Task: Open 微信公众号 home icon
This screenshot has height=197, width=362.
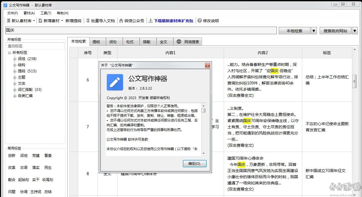Action: (121, 21)
